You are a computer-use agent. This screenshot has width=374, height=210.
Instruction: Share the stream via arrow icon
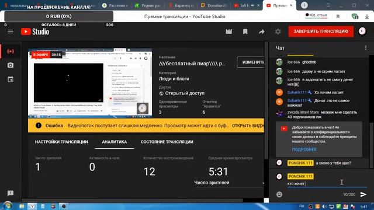click(x=261, y=32)
